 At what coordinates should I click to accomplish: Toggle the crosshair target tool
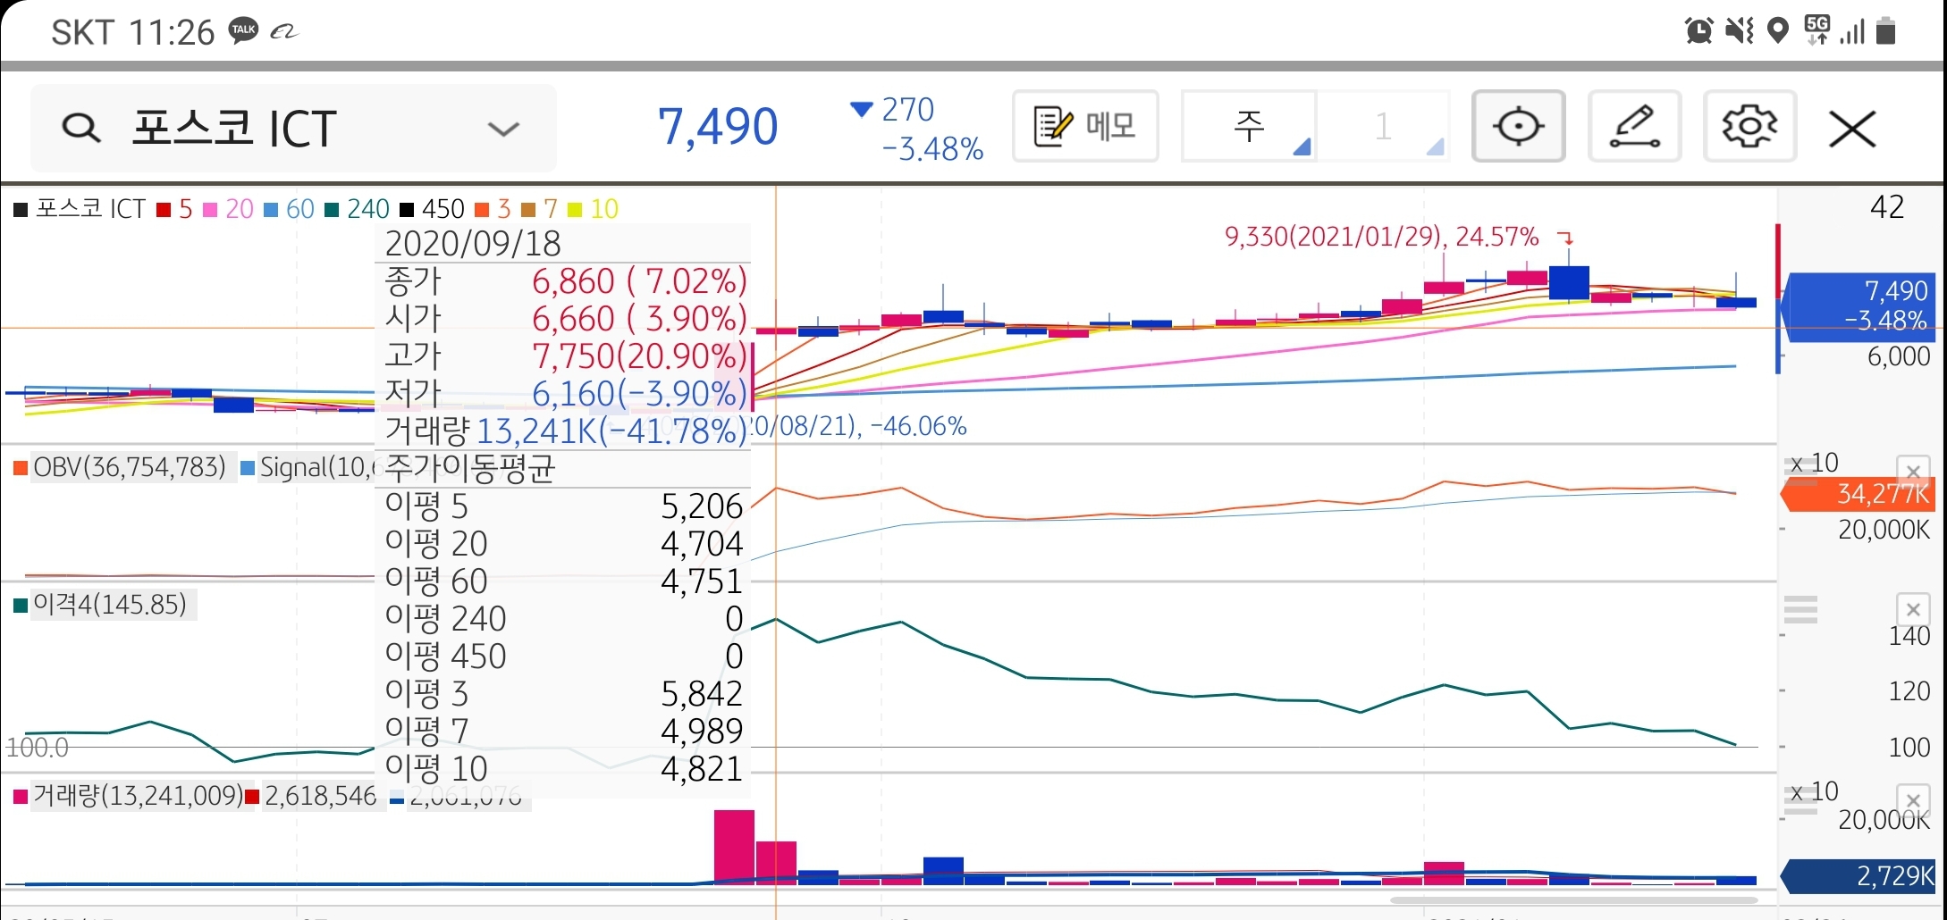(x=1518, y=126)
